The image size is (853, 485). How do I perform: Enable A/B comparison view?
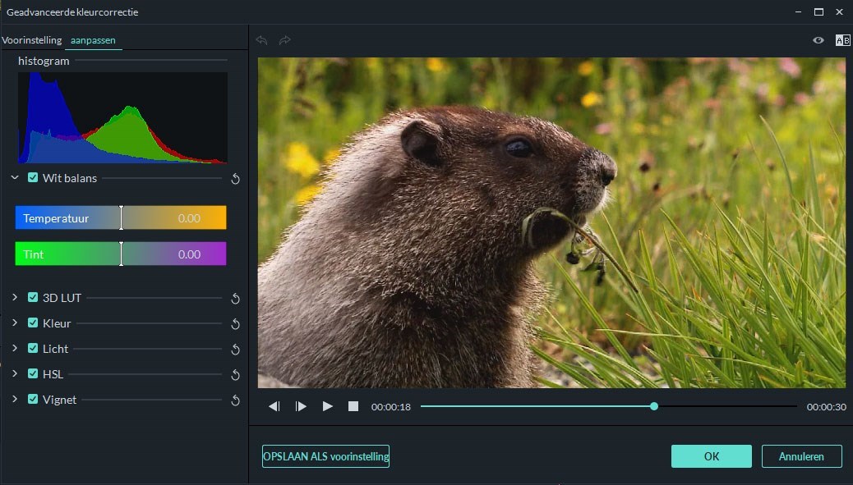coord(842,40)
